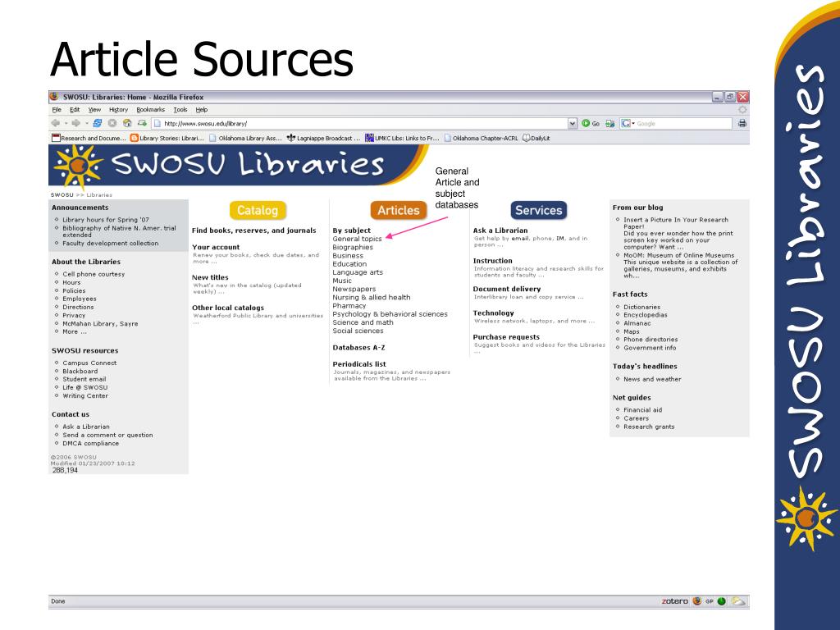Open Research and Docume... bookmark
The width and height of the screenshot is (840, 630).
89,138
